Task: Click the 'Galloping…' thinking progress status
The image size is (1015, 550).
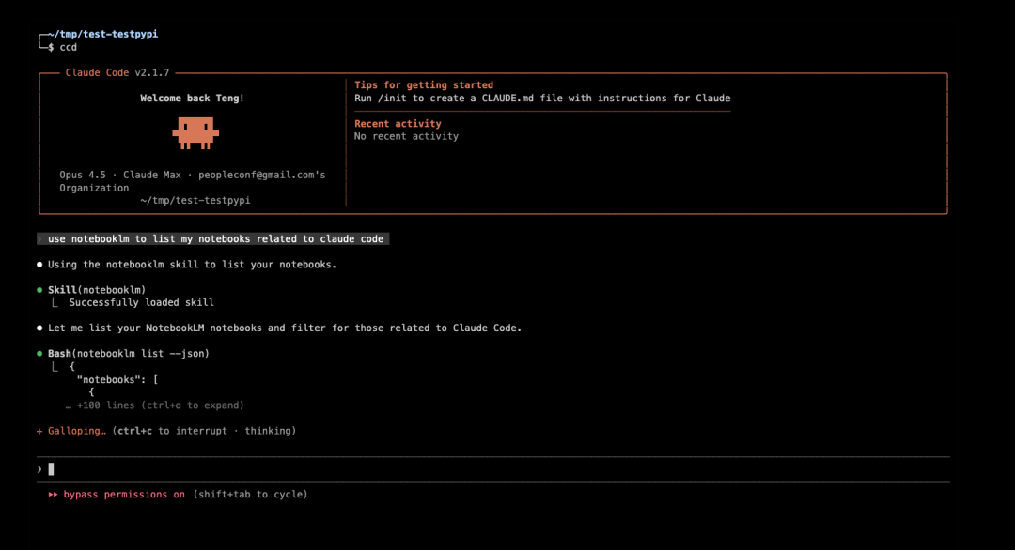Action: (x=76, y=431)
